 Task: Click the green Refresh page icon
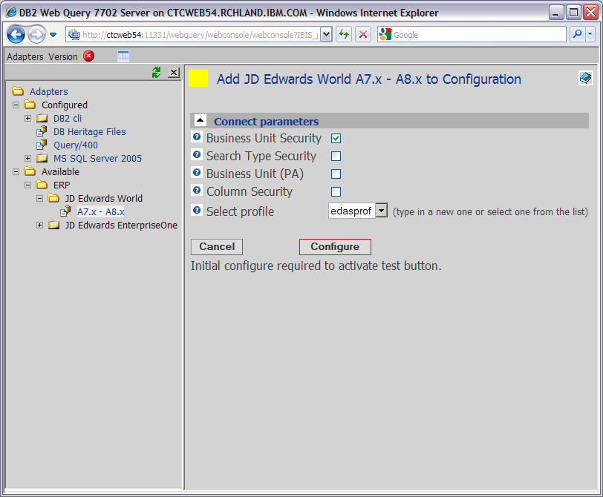344,35
